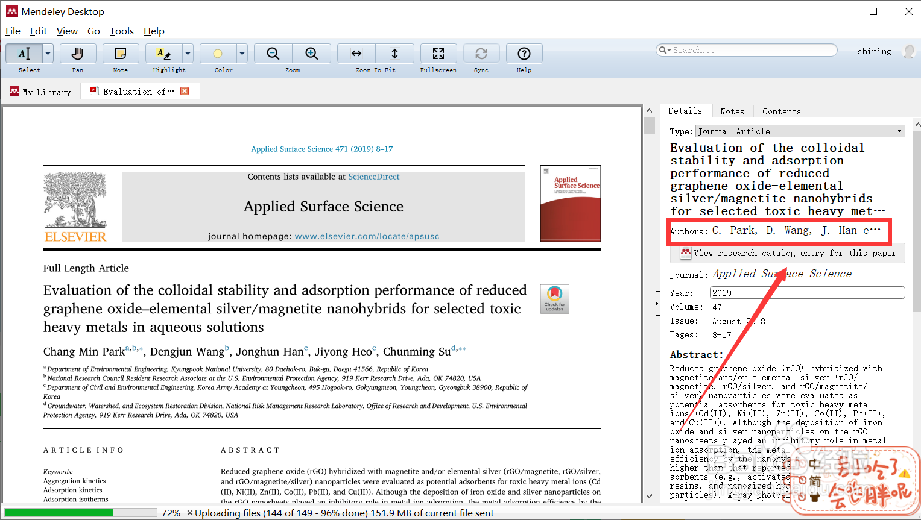
Task: Click the keyword Aggregation kinetics
Action: pyautogui.click(x=74, y=481)
